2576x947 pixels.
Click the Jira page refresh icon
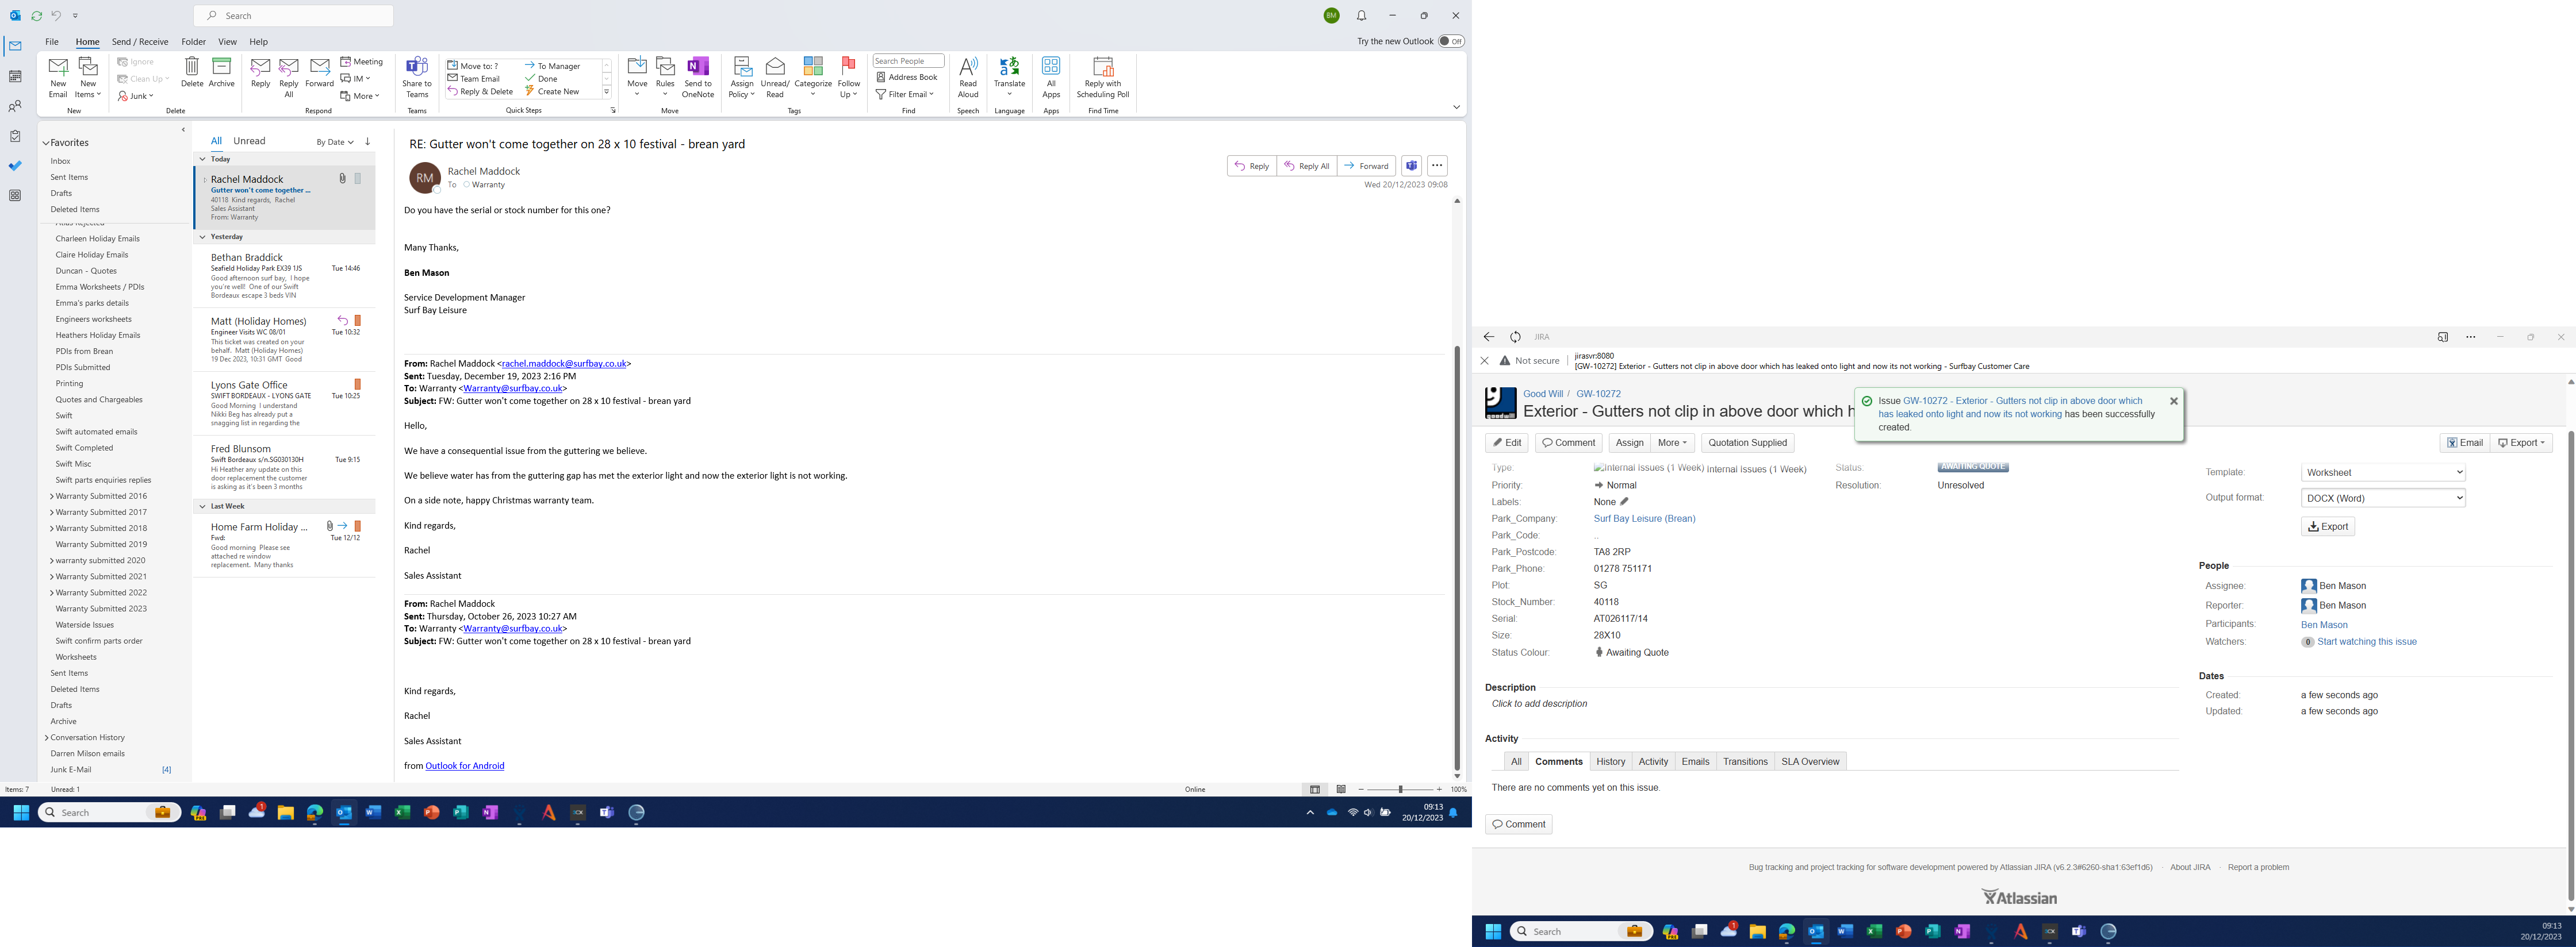pyautogui.click(x=1515, y=338)
